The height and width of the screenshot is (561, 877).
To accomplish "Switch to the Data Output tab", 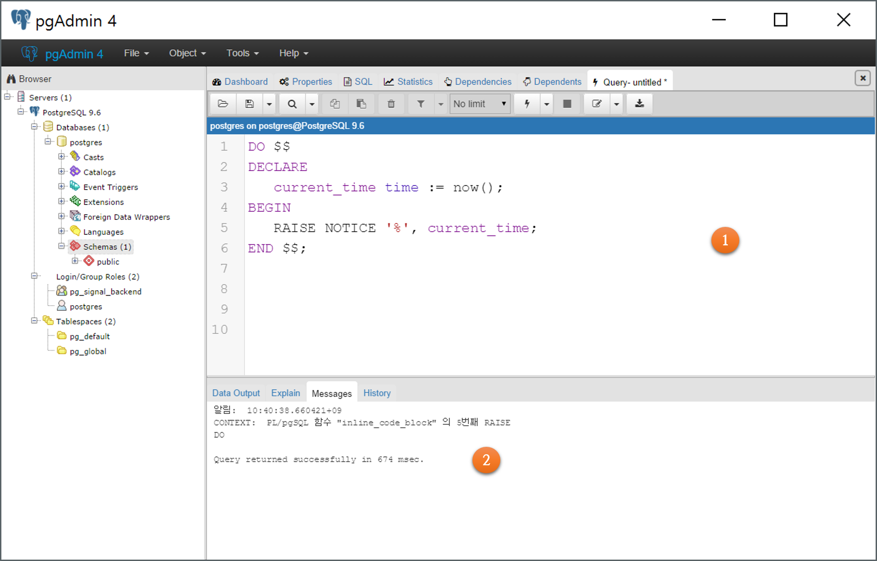I will (236, 393).
